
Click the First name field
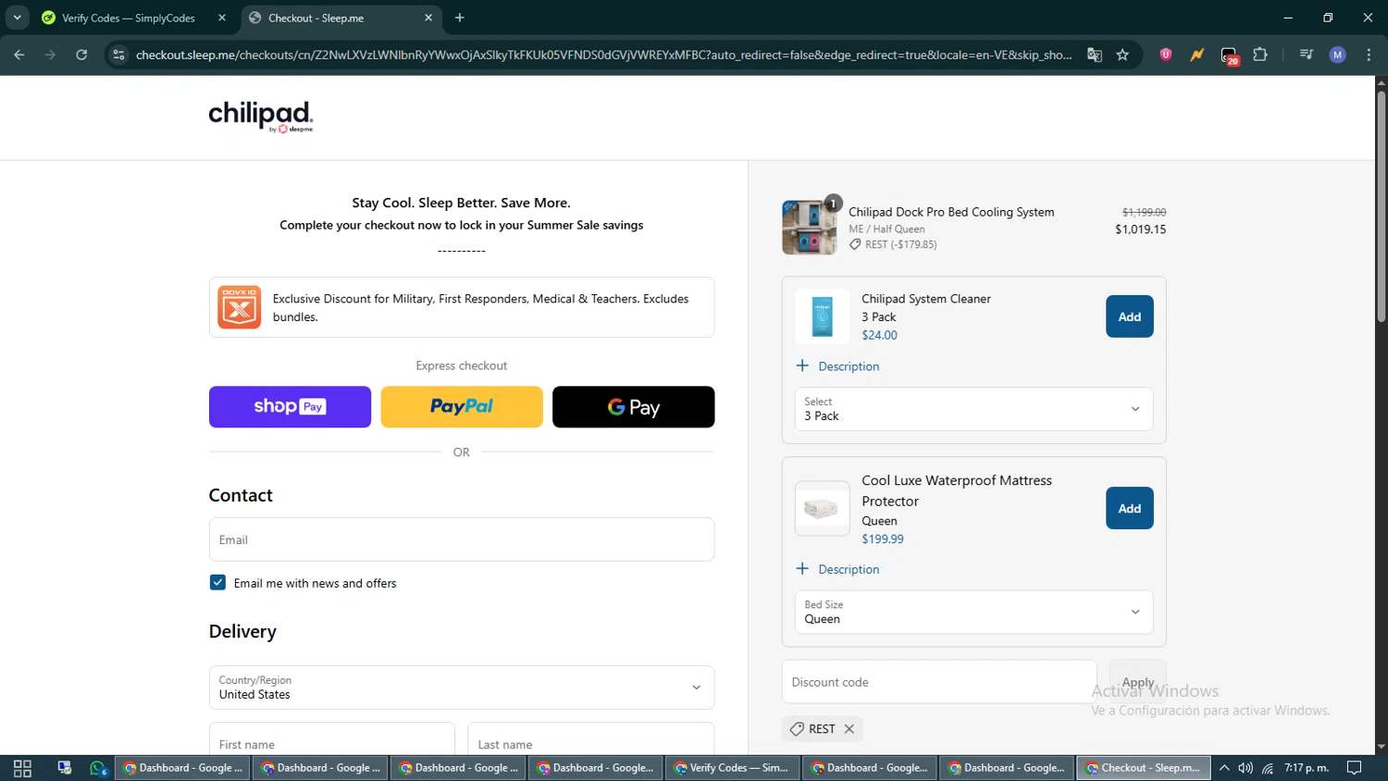[x=331, y=739]
